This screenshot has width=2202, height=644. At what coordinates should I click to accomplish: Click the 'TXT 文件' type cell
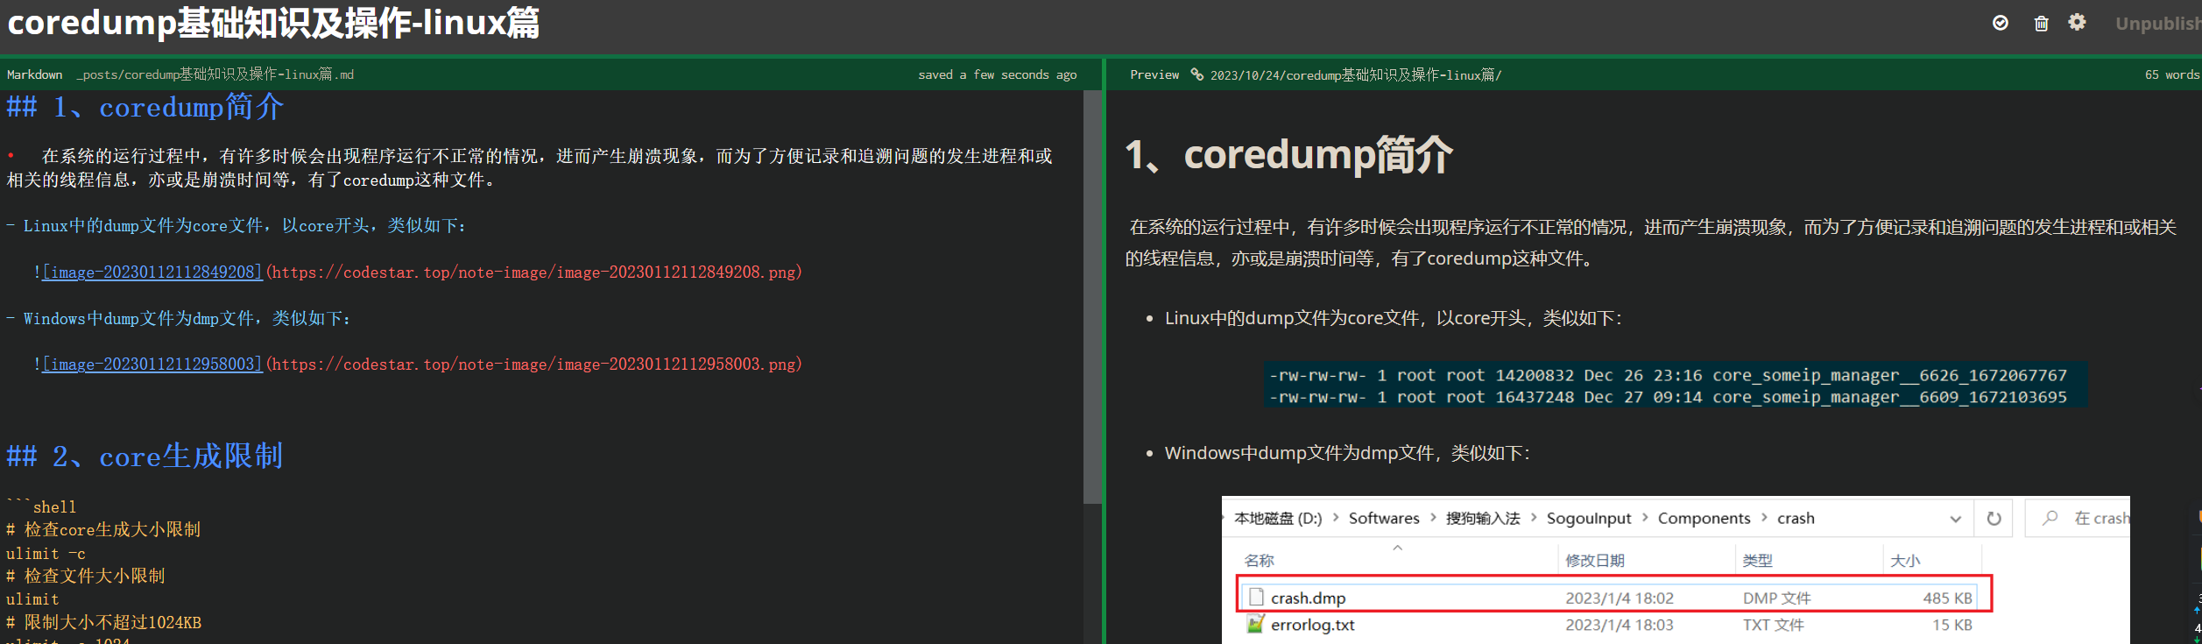pos(1773,625)
